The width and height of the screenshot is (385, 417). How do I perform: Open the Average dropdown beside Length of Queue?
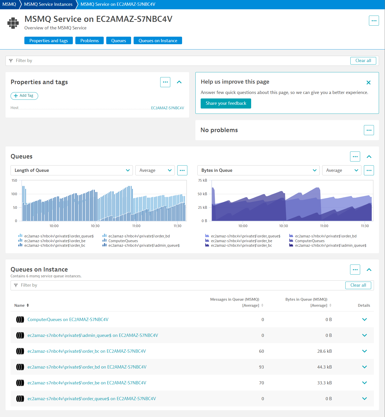[x=155, y=170]
